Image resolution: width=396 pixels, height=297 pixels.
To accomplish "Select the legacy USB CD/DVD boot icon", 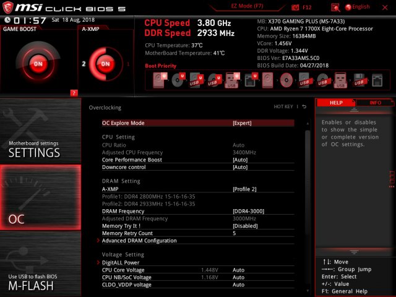I will [322, 80].
